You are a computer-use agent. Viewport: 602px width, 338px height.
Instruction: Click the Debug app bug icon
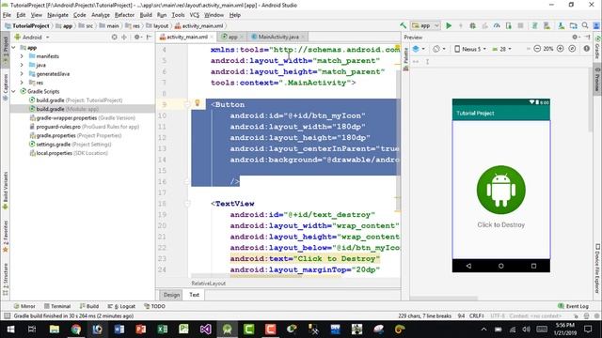coord(472,25)
